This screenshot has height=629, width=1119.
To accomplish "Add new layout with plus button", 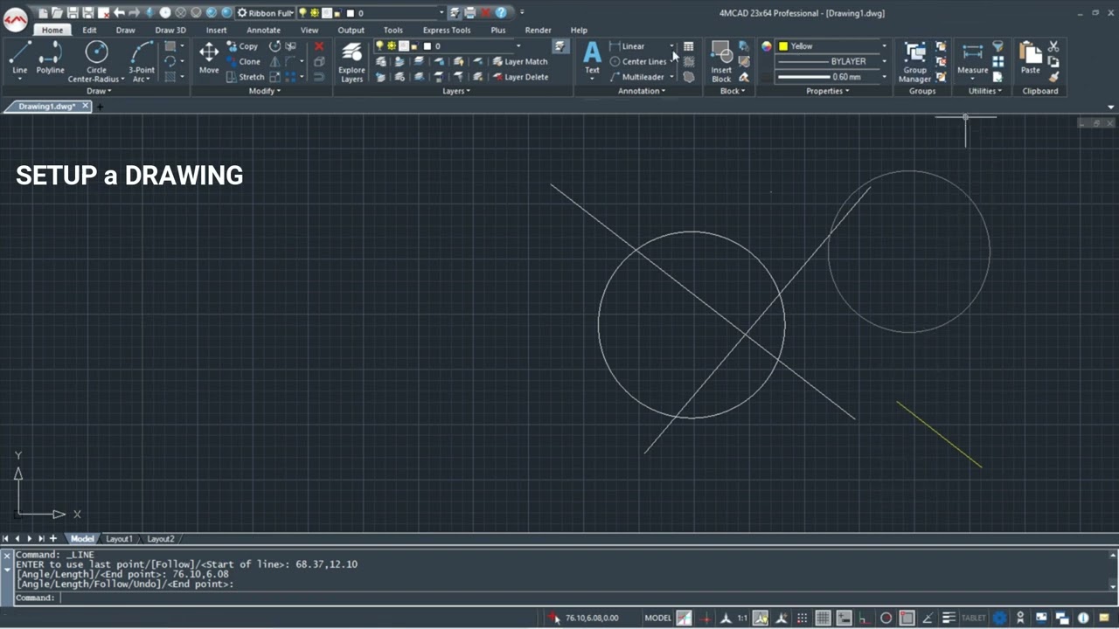I will [x=53, y=539].
